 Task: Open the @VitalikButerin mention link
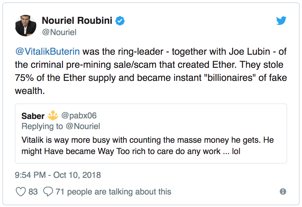click(47, 51)
